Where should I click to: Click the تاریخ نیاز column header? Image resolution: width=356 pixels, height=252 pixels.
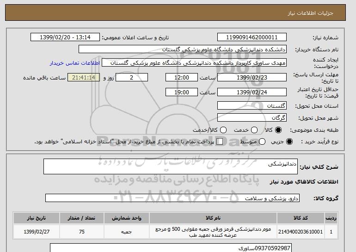(x=37, y=218)
